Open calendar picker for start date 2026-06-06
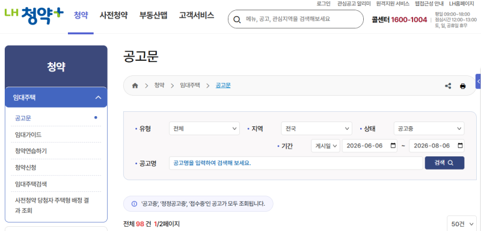This screenshot has width=481, height=231. point(393,146)
